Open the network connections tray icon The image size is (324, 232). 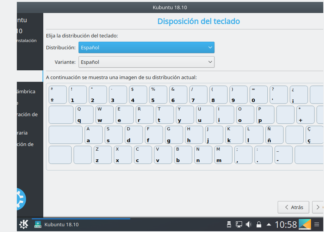pos(239,224)
